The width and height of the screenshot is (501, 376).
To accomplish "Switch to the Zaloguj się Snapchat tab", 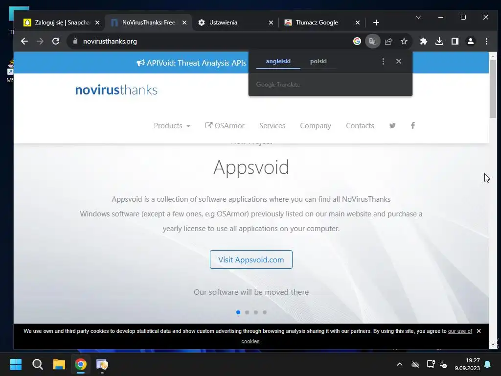I will [x=62, y=23].
